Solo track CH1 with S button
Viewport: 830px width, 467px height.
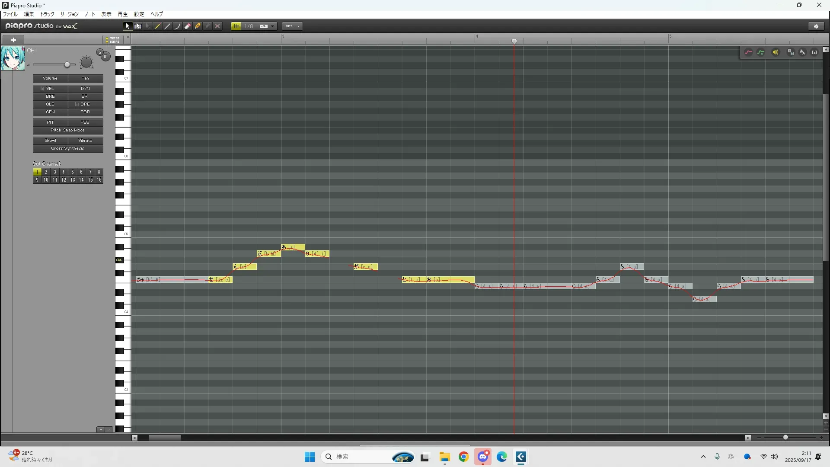100,52
